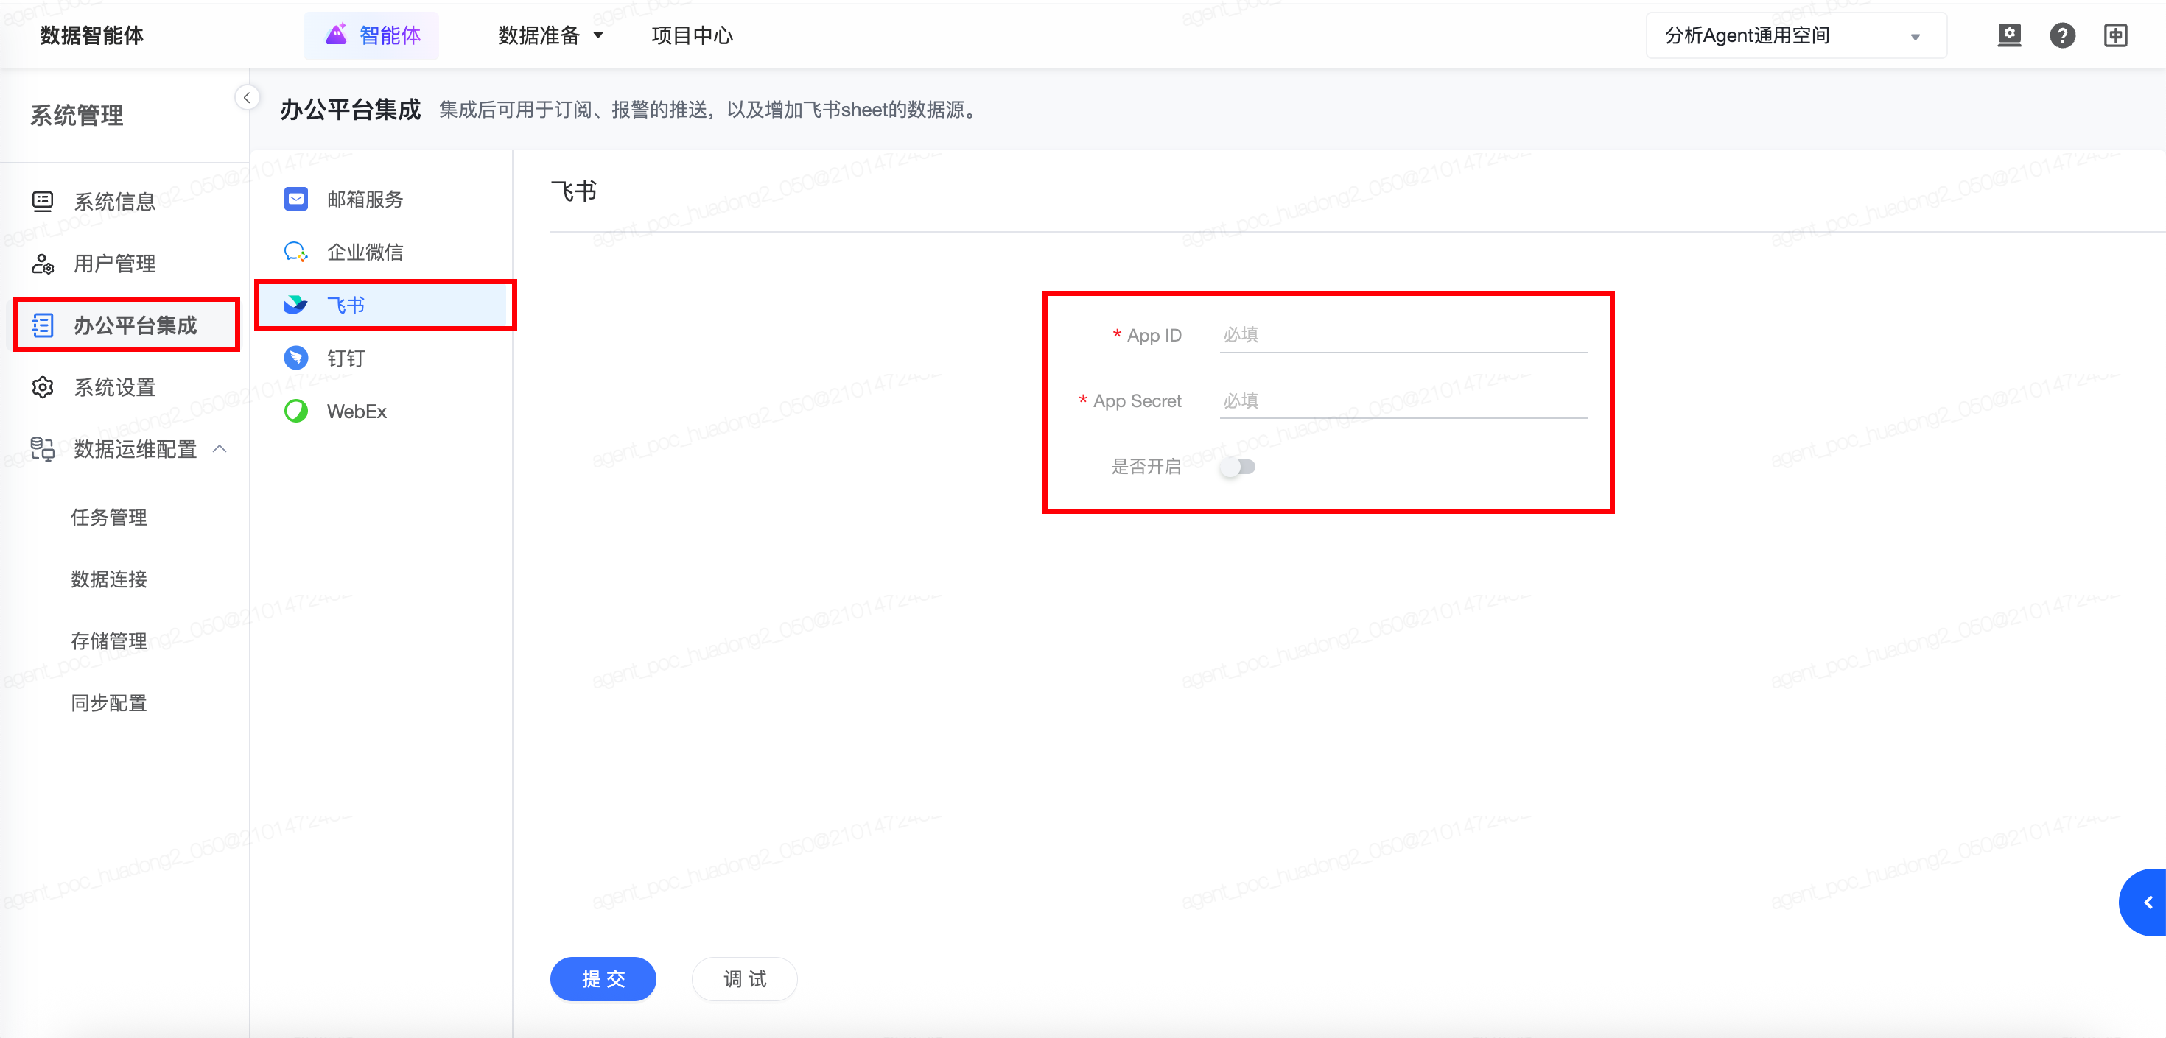The width and height of the screenshot is (2166, 1038).
Task: Focus the App ID input field
Action: coord(1403,336)
